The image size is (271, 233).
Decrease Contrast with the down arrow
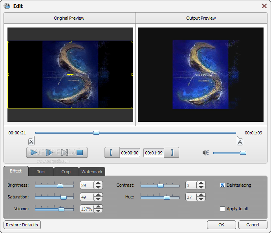point(201,187)
